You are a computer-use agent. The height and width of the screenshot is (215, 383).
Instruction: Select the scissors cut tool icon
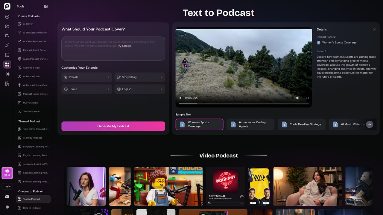coord(7,45)
